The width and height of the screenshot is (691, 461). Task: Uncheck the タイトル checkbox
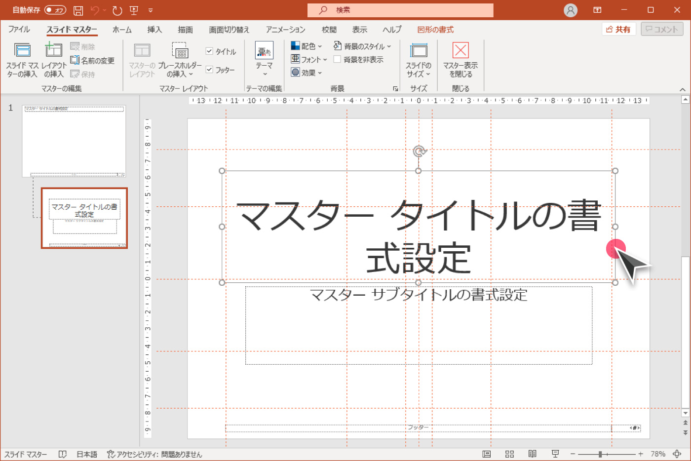(x=209, y=51)
